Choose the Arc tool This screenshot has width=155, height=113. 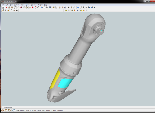[x=15, y=7]
